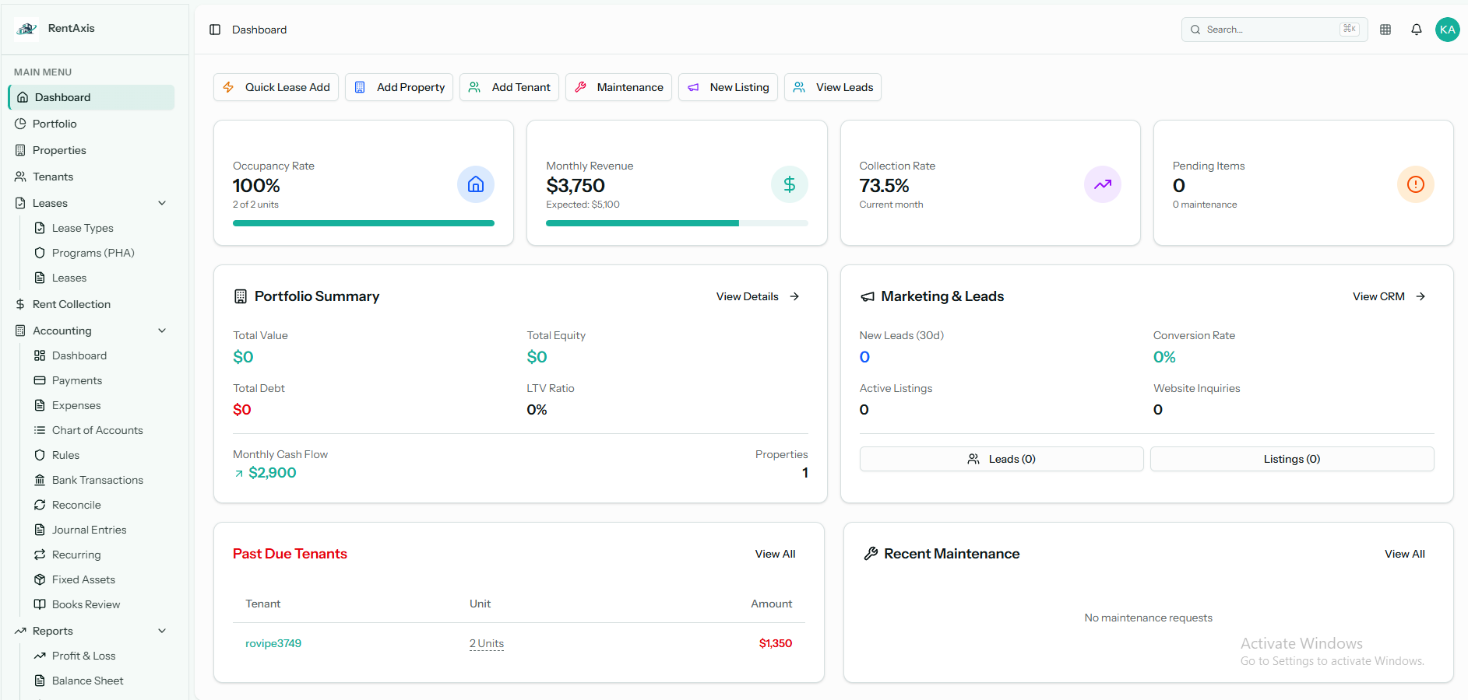Click the notification bell icon
1468x700 pixels.
1416,30
